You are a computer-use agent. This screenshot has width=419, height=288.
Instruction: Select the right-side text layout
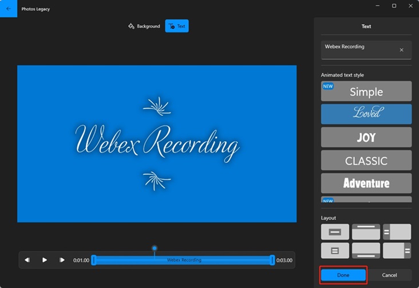397,250
